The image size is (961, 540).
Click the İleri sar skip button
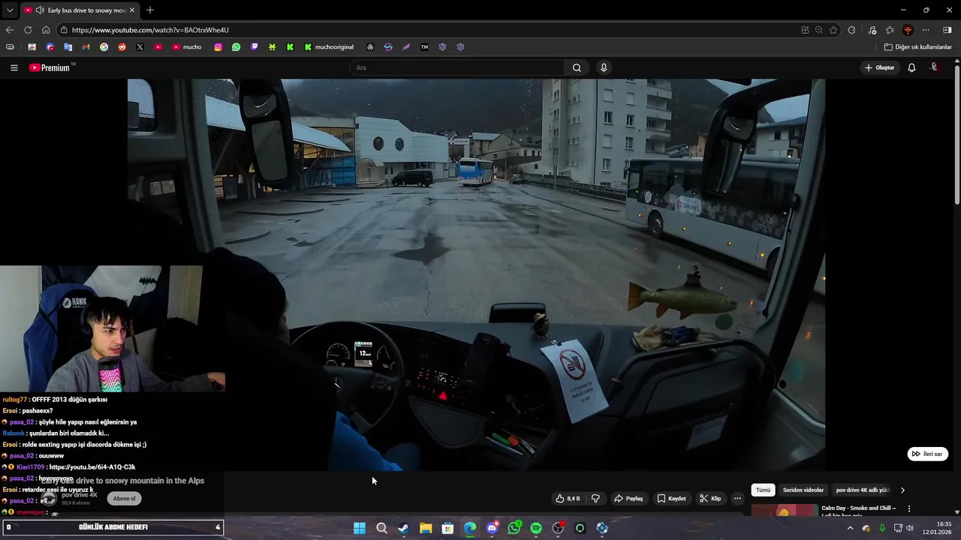click(928, 454)
